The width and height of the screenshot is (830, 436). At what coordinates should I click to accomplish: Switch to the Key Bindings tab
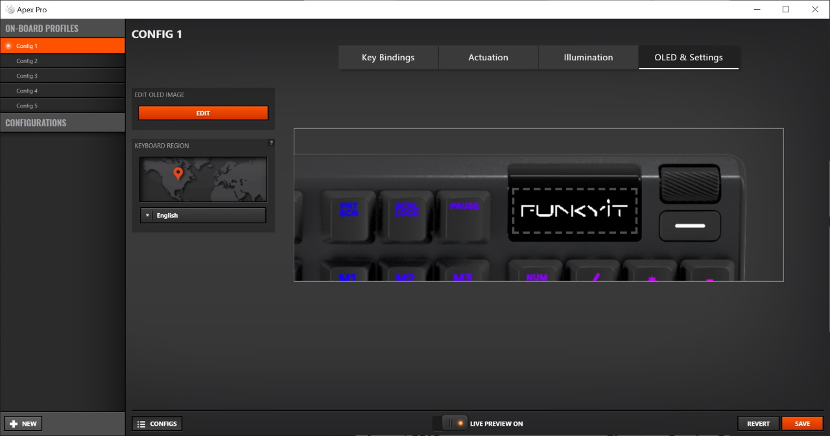[388, 58]
